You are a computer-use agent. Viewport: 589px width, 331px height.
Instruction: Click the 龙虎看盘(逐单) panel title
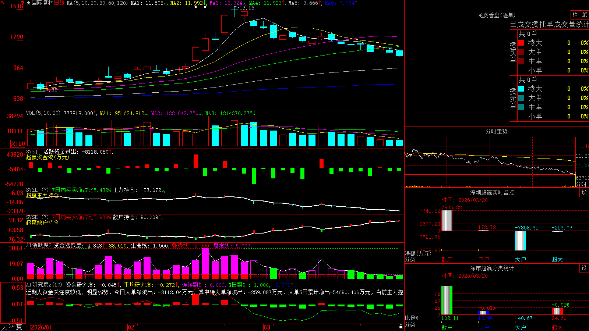pos(496,15)
